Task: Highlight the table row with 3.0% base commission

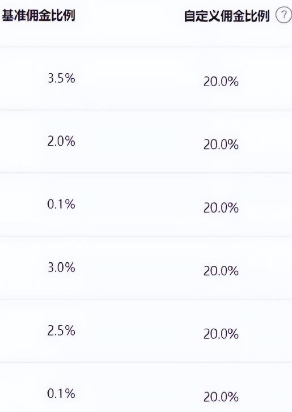Action: pos(146,267)
